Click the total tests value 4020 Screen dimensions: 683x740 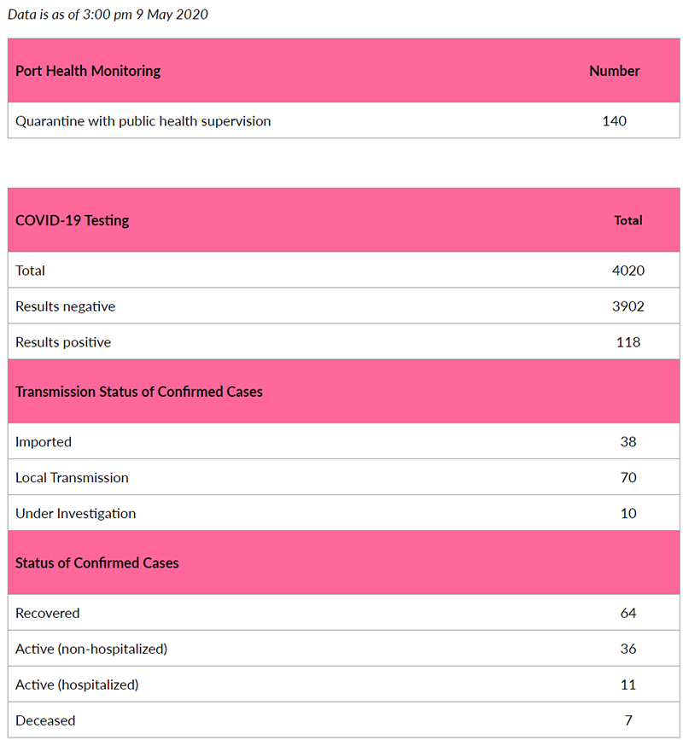click(x=628, y=271)
